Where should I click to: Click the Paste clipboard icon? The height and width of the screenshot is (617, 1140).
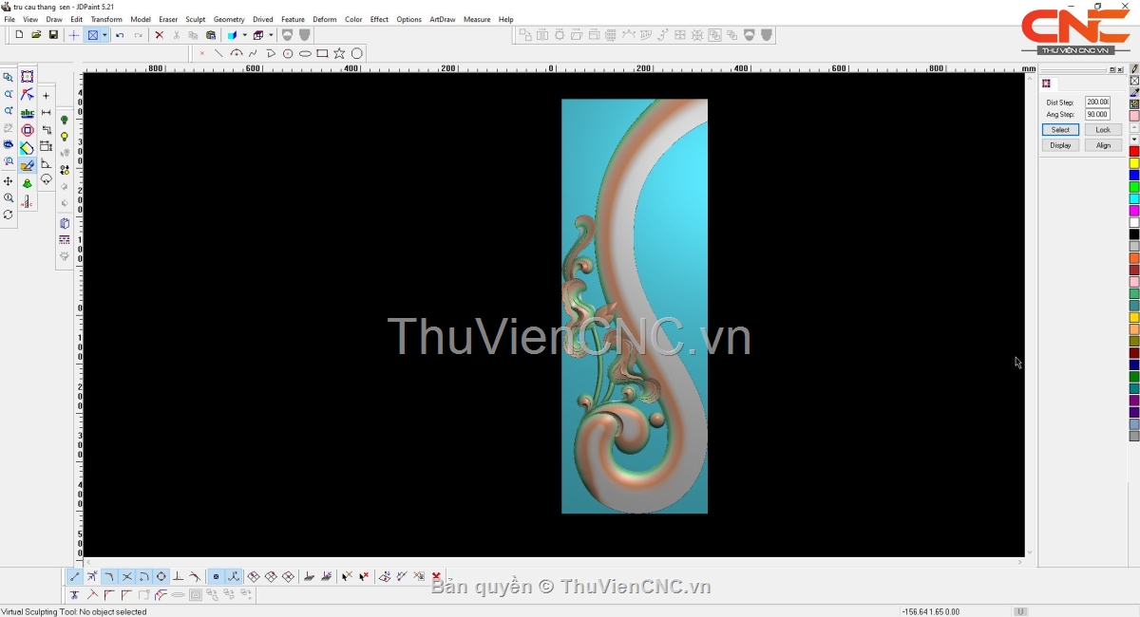[211, 35]
